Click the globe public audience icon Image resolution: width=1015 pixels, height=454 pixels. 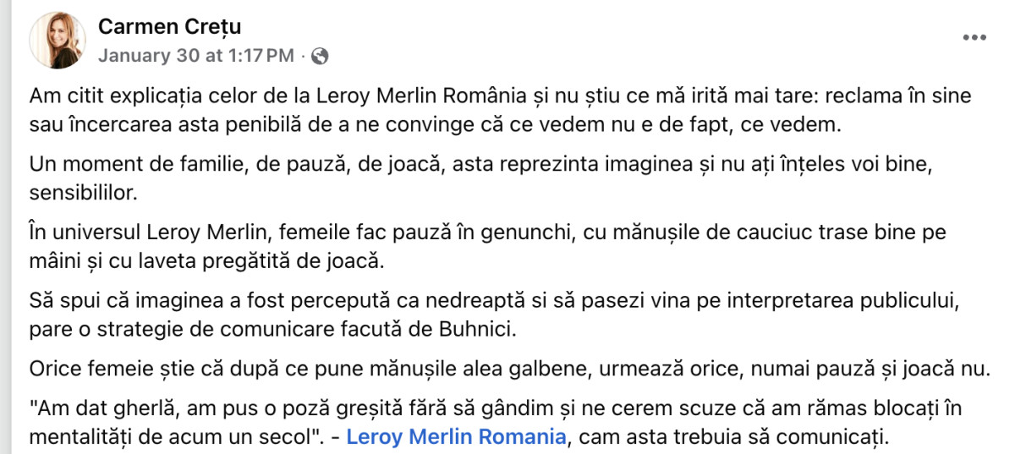tap(320, 57)
